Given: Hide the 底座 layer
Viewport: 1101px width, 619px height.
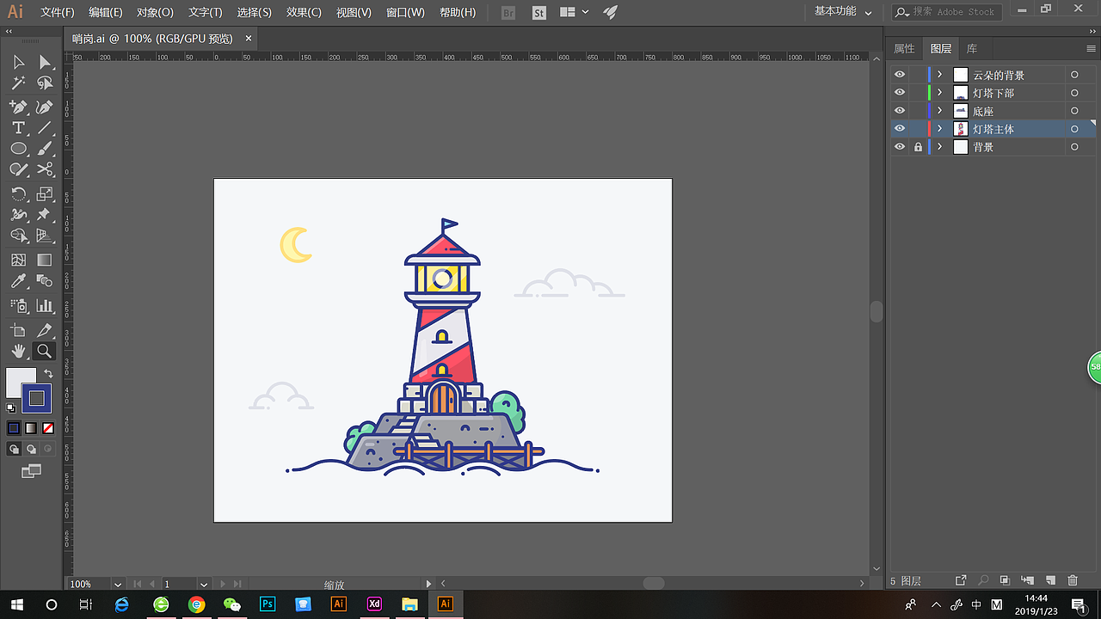Looking at the screenshot, I should pos(900,111).
